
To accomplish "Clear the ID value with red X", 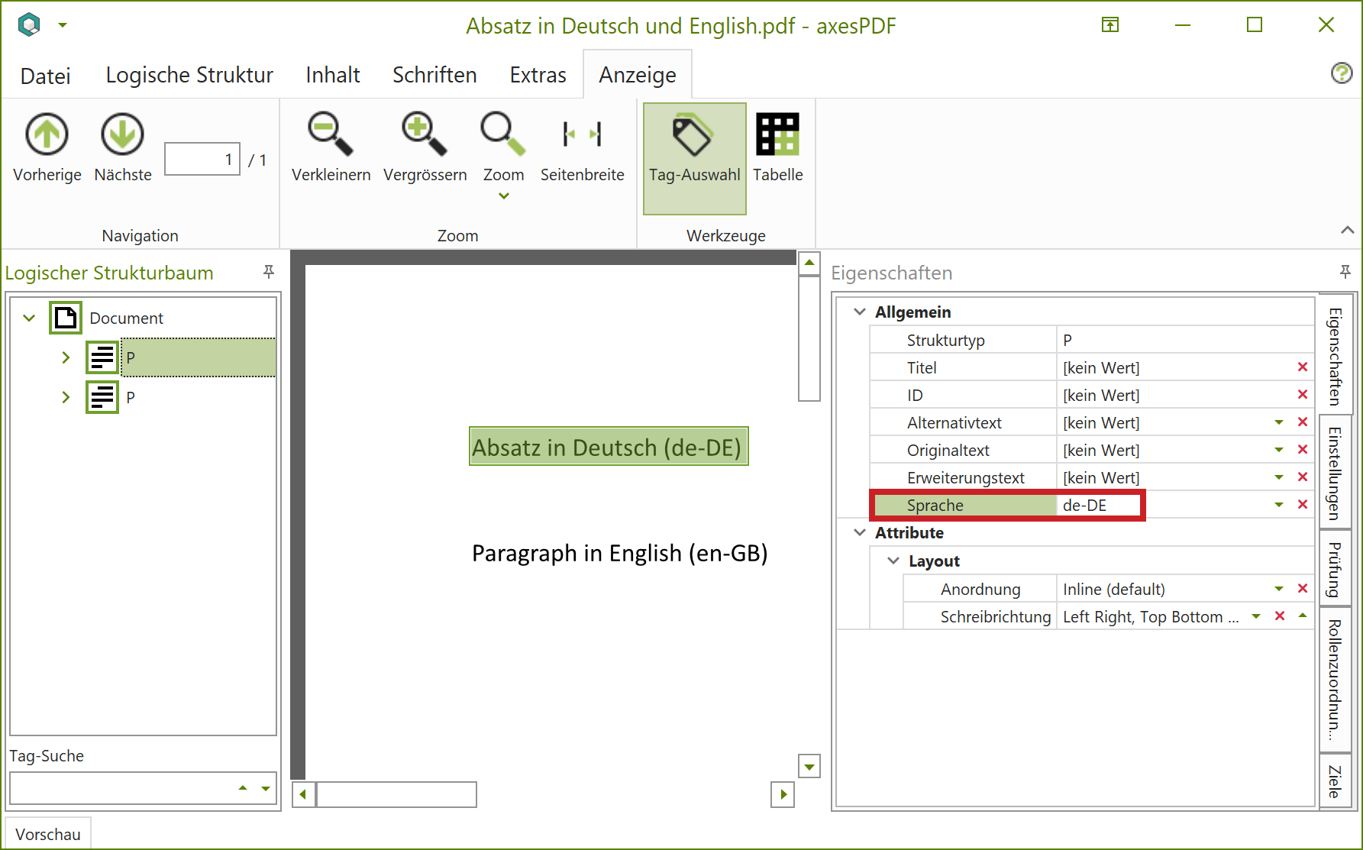I will tap(1303, 395).
